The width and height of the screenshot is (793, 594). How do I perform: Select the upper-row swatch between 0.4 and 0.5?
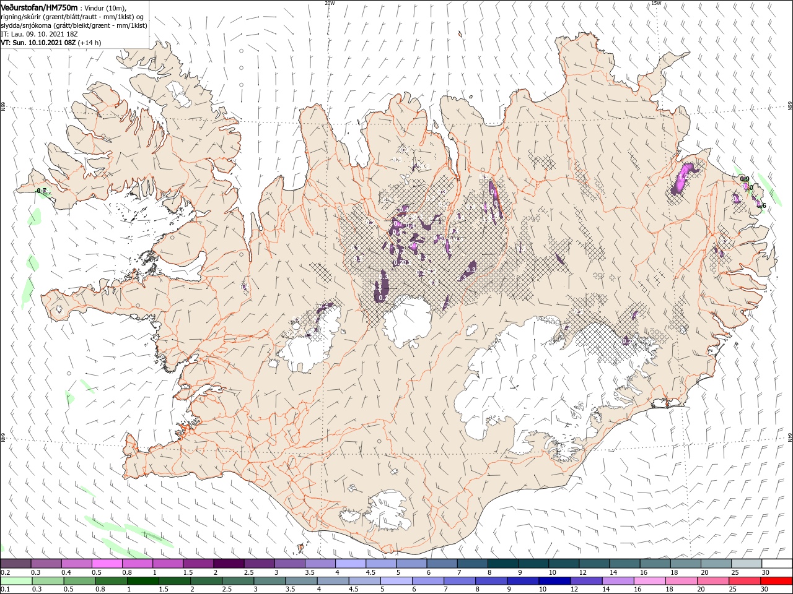[x=76, y=564]
